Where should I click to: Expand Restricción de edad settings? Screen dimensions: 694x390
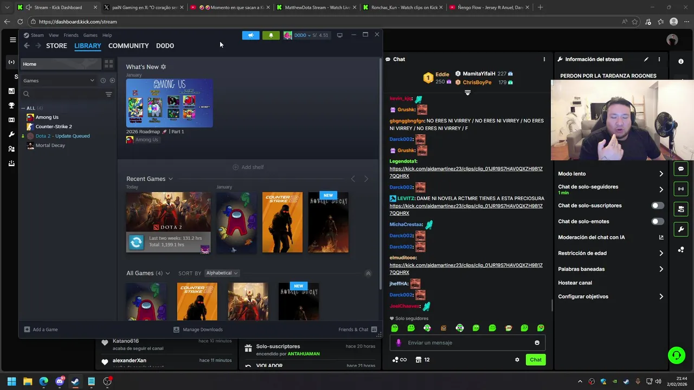click(661, 253)
